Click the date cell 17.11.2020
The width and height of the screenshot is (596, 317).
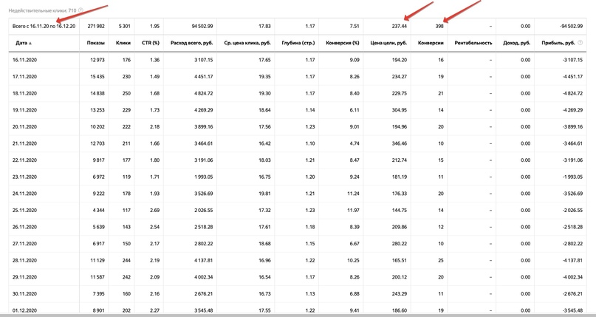pyautogui.click(x=24, y=77)
